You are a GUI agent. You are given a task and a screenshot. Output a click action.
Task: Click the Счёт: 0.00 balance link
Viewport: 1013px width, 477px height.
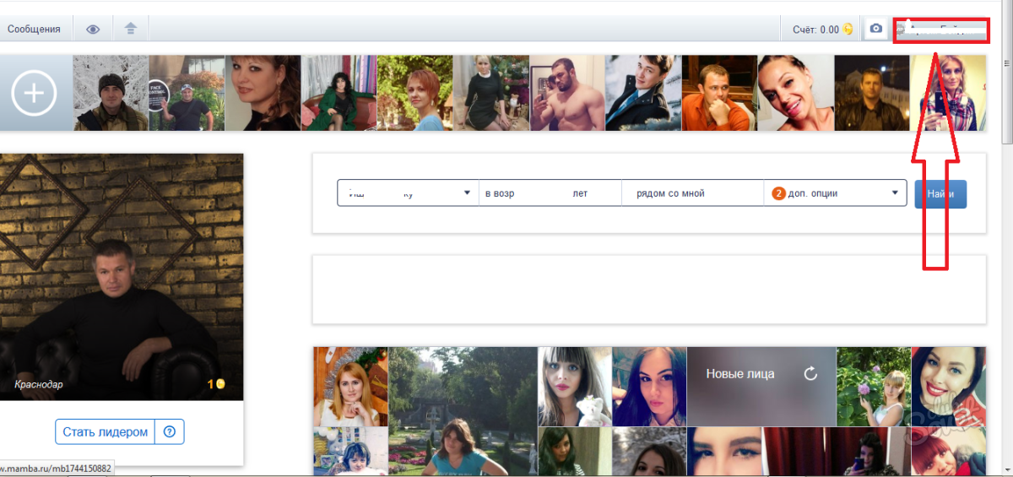[x=815, y=30]
